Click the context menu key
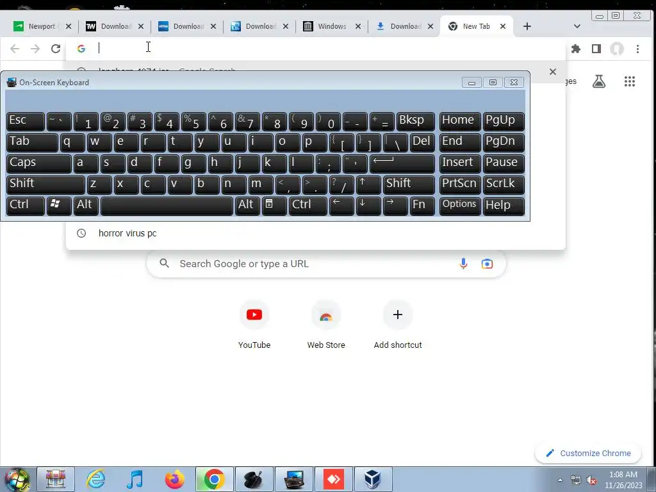This screenshot has width=656, height=492. coord(274,206)
